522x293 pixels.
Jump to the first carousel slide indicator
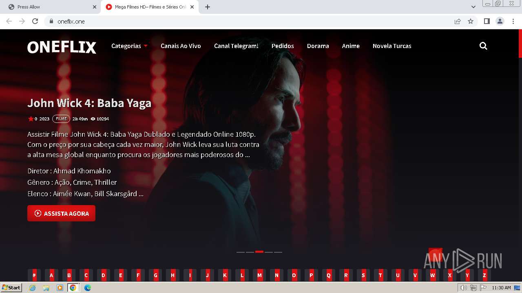pos(241,252)
